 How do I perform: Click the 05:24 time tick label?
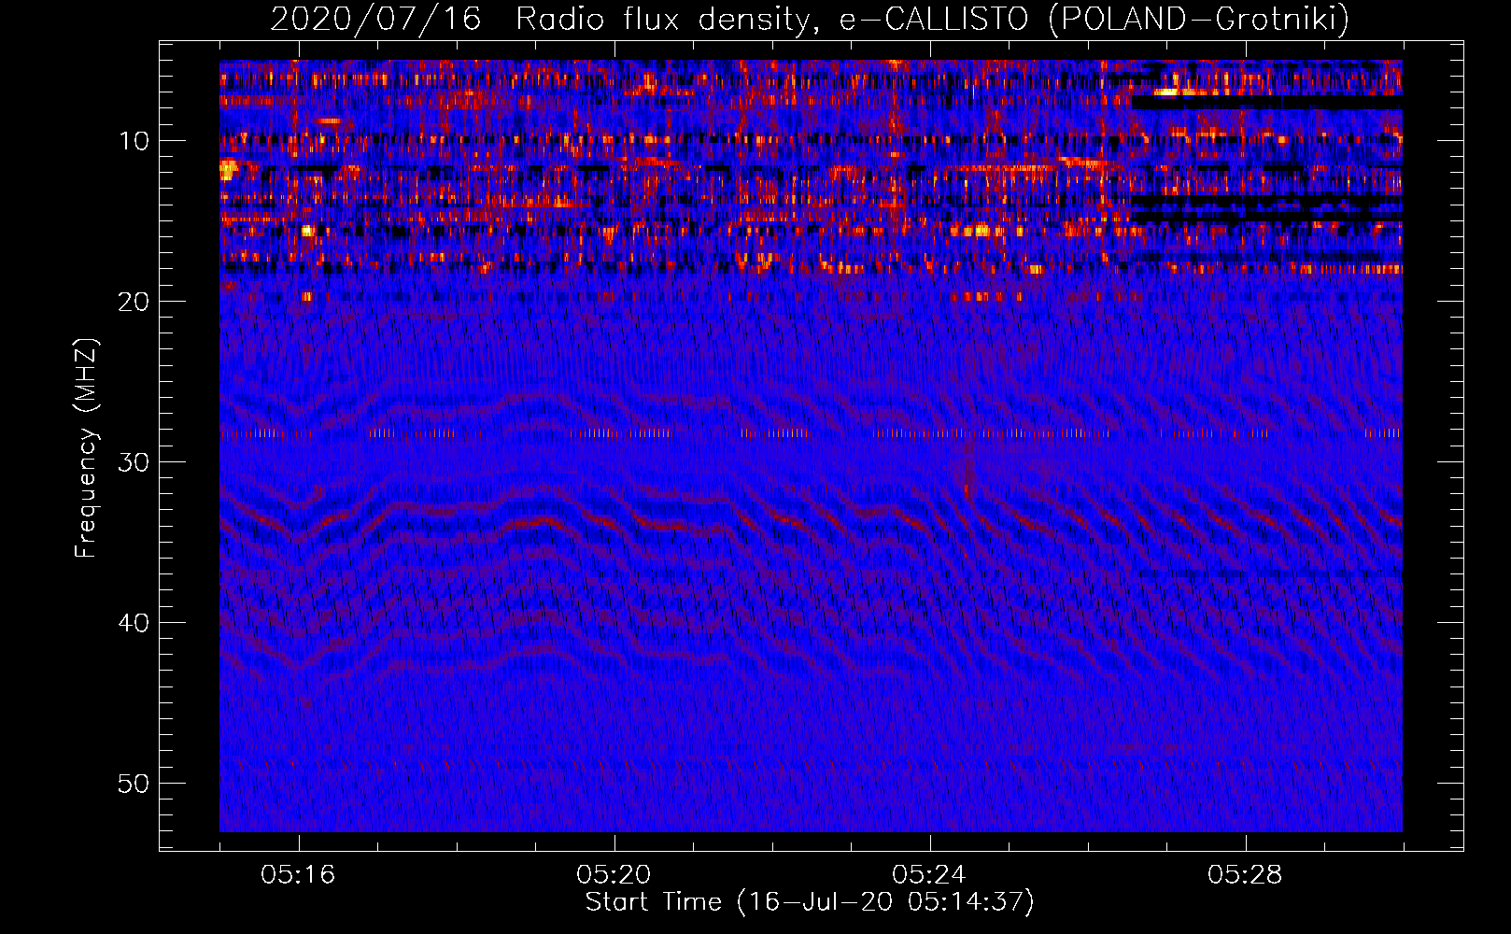coord(929,875)
